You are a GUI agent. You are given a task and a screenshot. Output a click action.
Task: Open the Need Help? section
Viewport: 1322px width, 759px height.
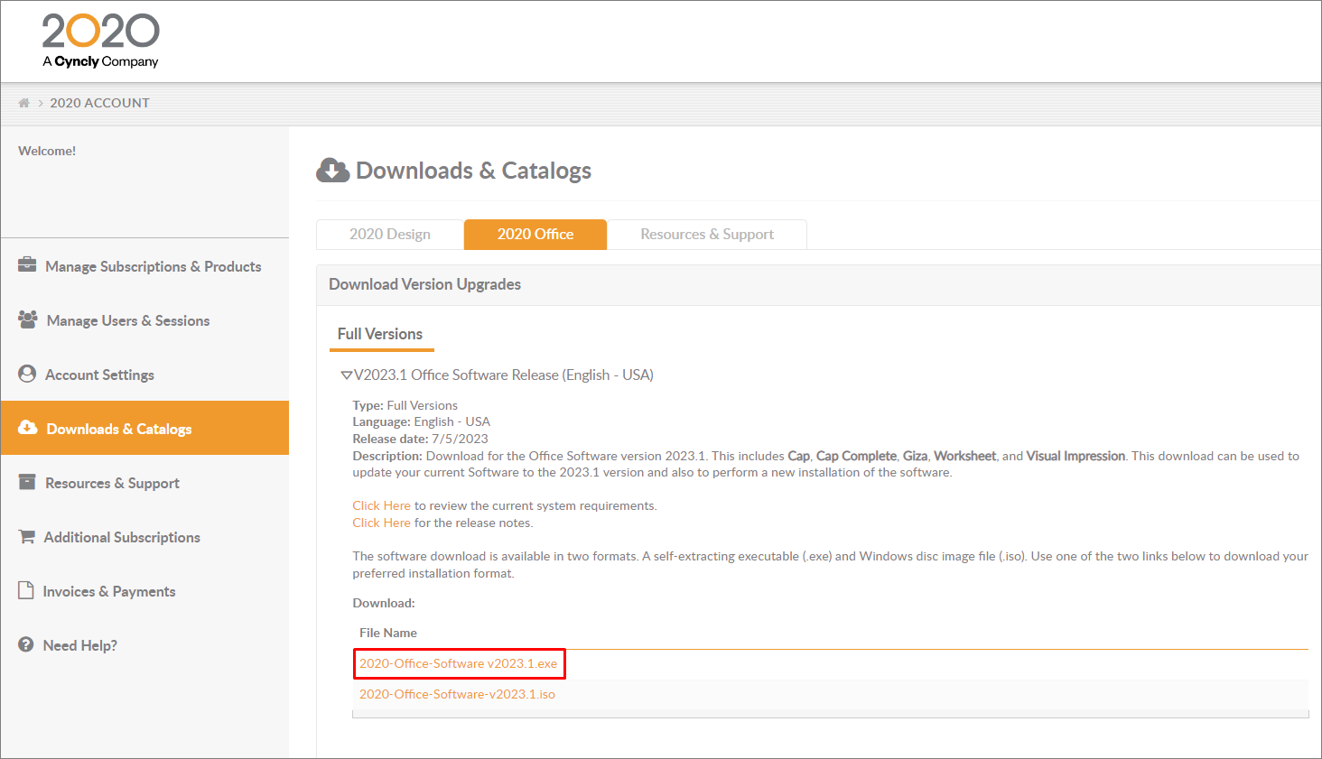pyautogui.click(x=144, y=645)
